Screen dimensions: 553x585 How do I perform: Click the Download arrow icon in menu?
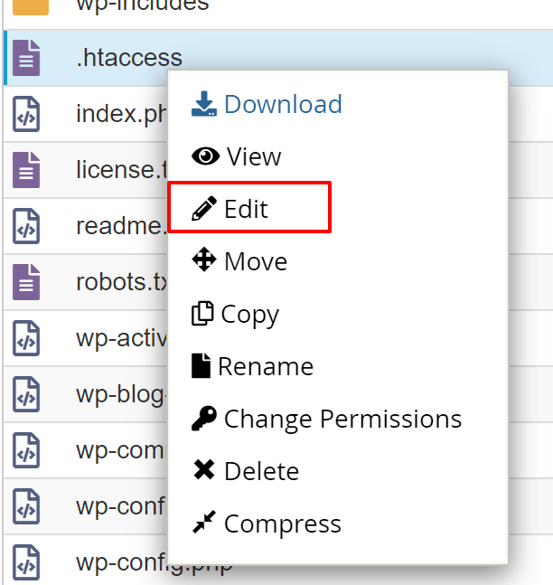point(204,104)
